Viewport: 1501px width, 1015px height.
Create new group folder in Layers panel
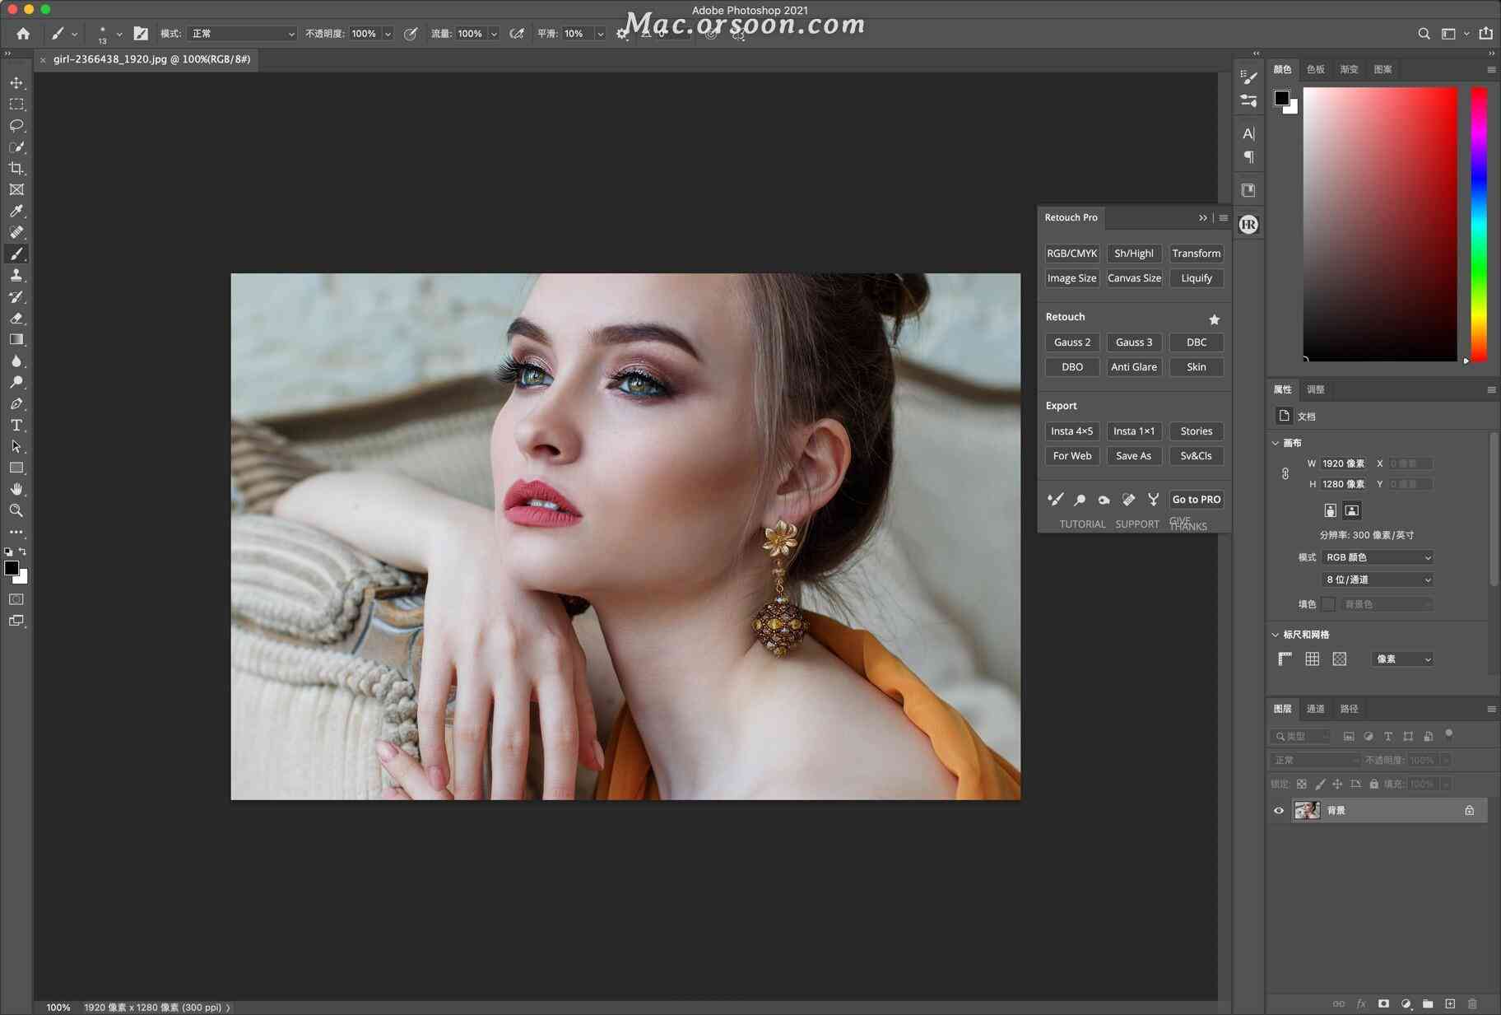(x=1428, y=1003)
